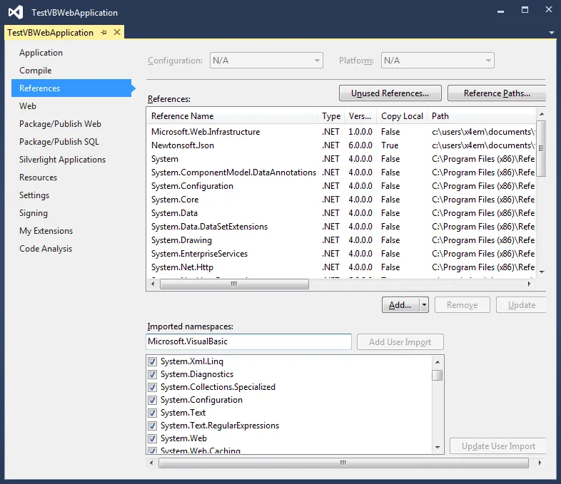Click the Add User Import button
The image size is (561, 484).
(400, 342)
